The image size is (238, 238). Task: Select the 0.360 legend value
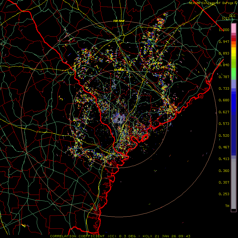224,171
